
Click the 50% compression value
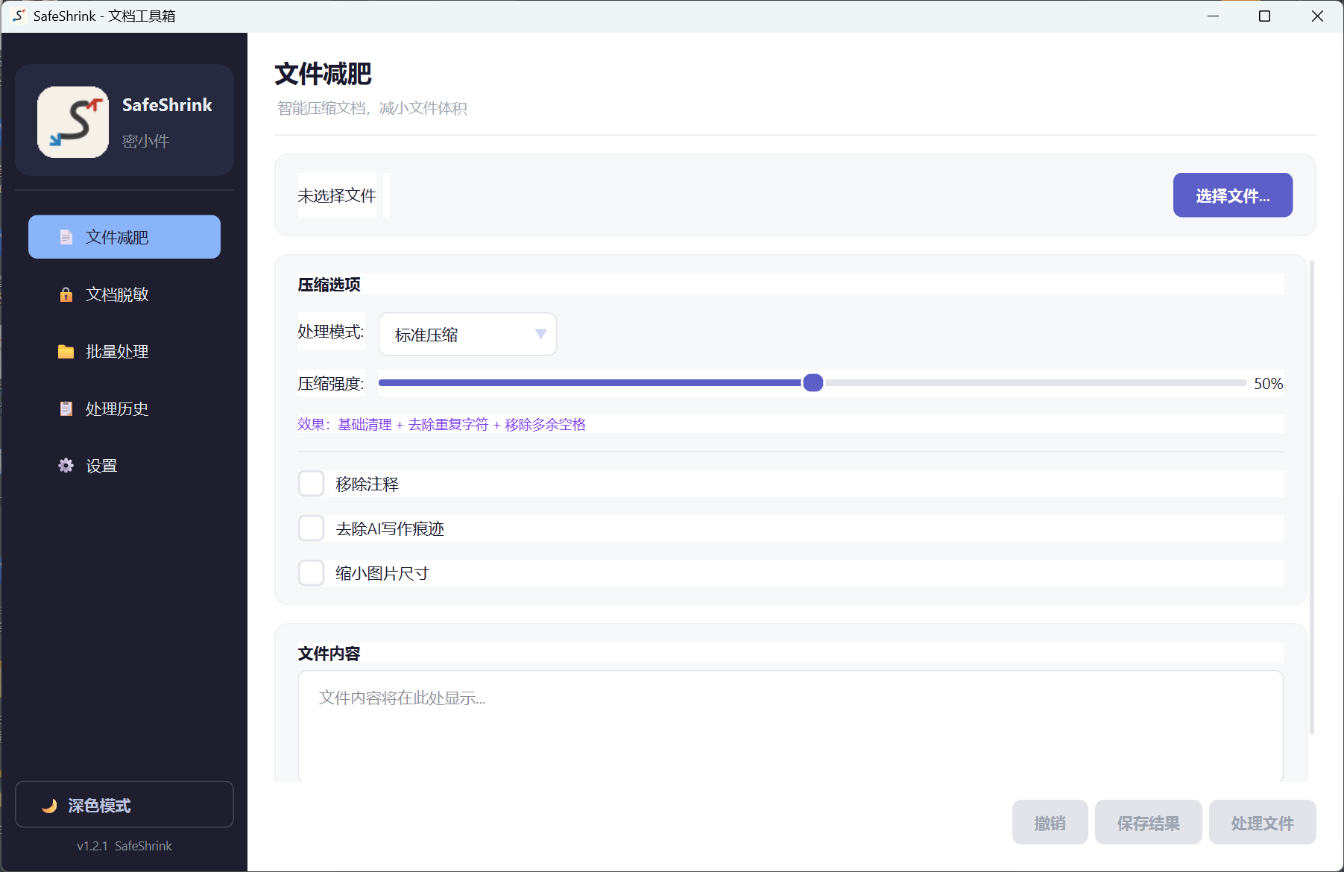point(1268,384)
